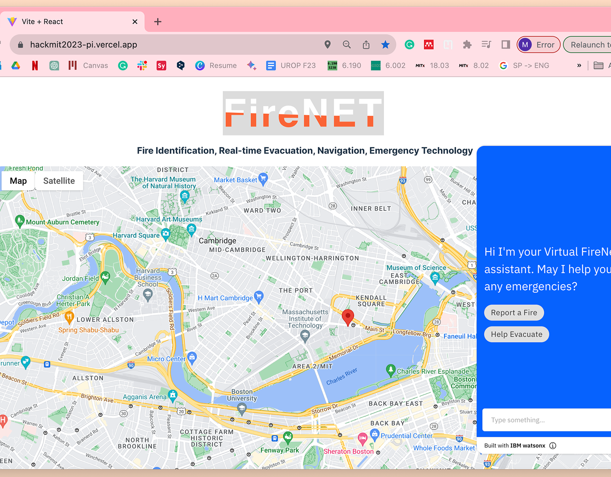Click the Prudential Center map pin
This screenshot has height=477, width=611.
(374, 435)
